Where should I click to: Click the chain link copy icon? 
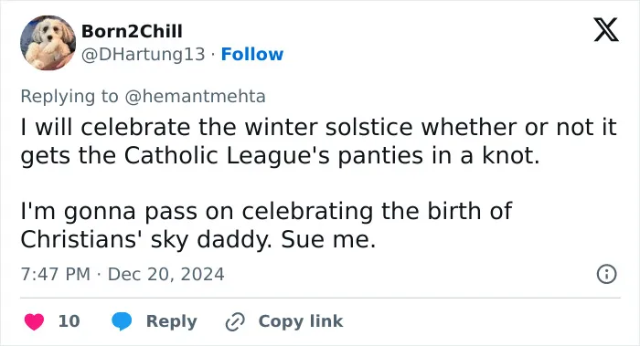click(235, 321)
